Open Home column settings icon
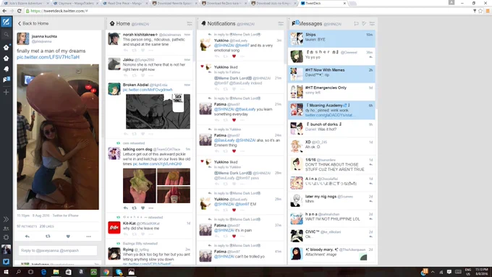The image size is (492, 277). click(x=190, y=24)
